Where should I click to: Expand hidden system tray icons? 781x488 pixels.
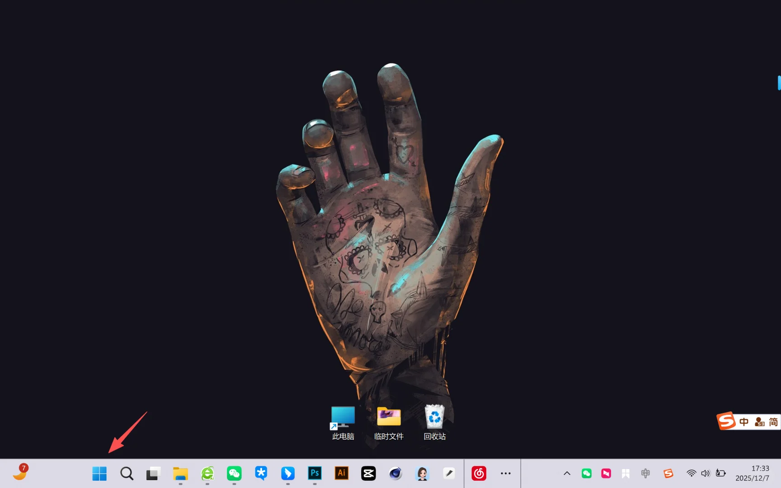[567, 474]
